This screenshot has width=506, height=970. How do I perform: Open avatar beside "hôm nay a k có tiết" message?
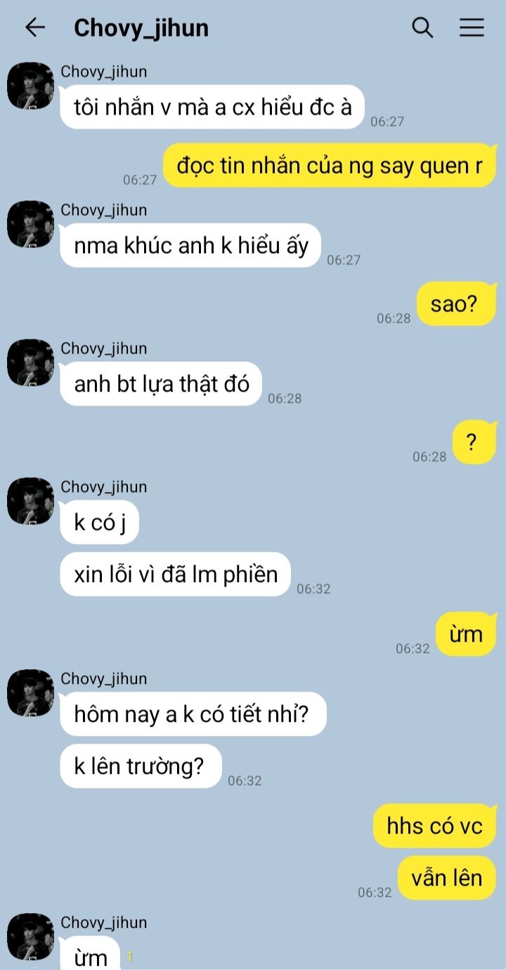[x=30, y=693]
